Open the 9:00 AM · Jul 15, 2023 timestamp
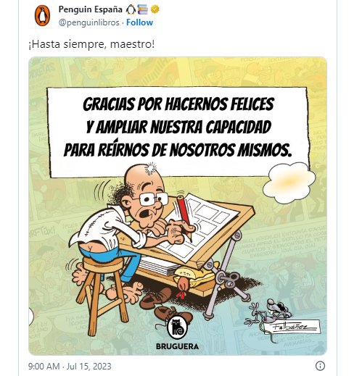Screen dimensions: 362x376 pyautogui.click(x=70, y=366)
